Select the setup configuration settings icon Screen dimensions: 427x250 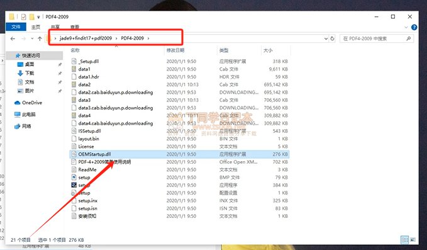tap(74, 193)
